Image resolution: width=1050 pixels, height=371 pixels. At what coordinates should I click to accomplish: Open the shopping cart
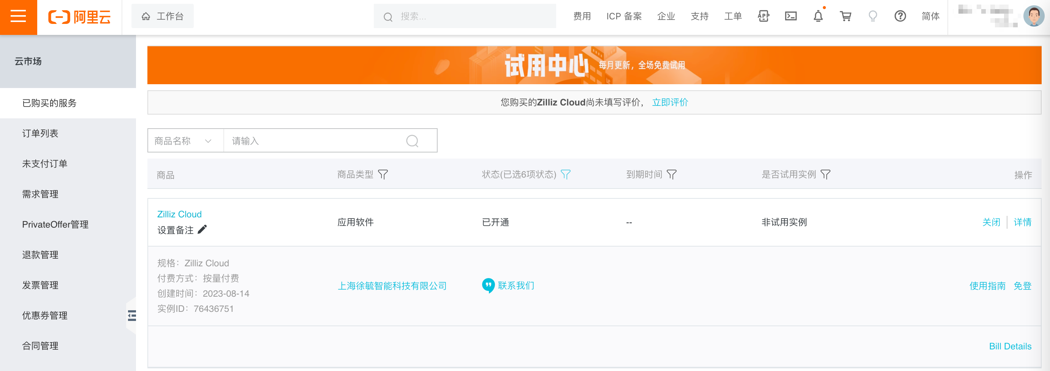[845, 16]
